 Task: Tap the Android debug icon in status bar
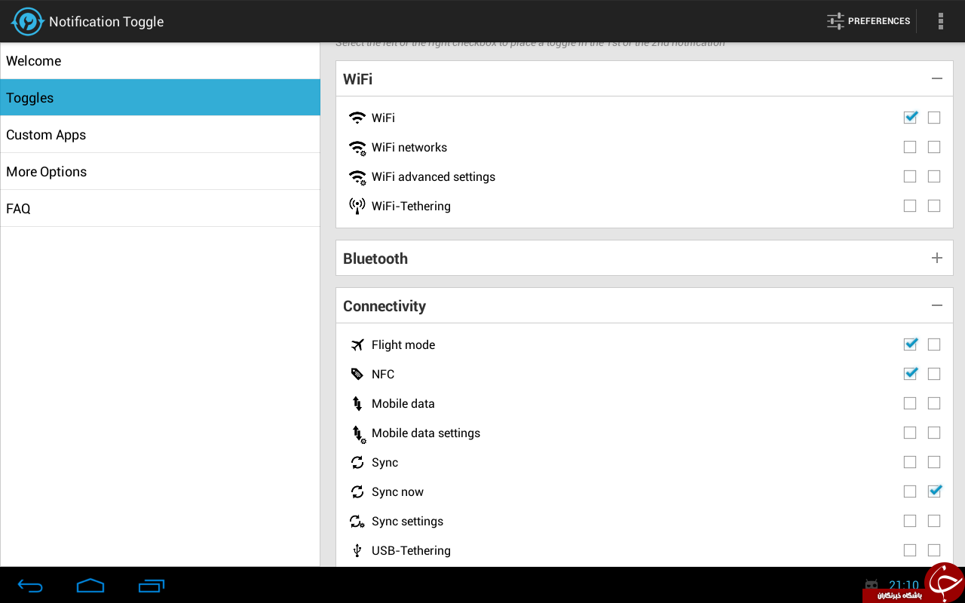(x=872, y=584)
